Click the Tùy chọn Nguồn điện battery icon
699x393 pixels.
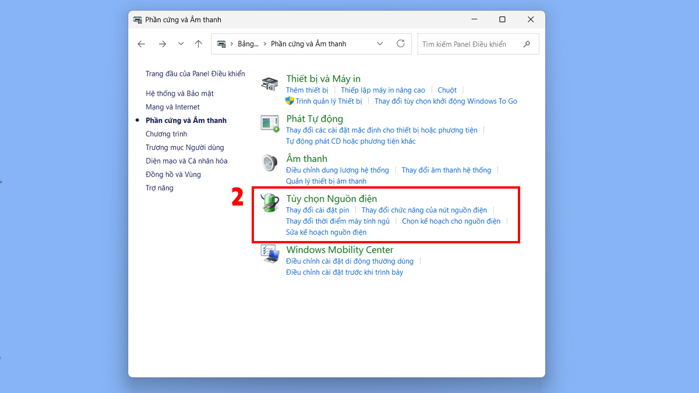[x=270, y=203]
